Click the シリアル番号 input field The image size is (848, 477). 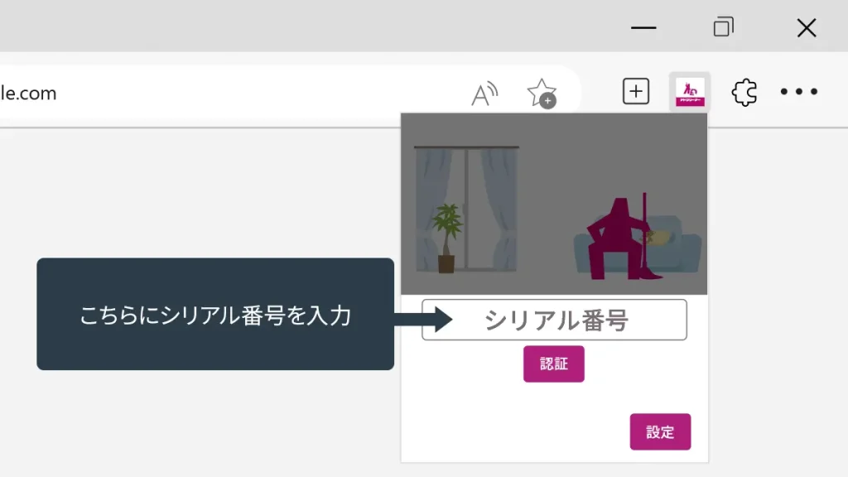(554, 320)
